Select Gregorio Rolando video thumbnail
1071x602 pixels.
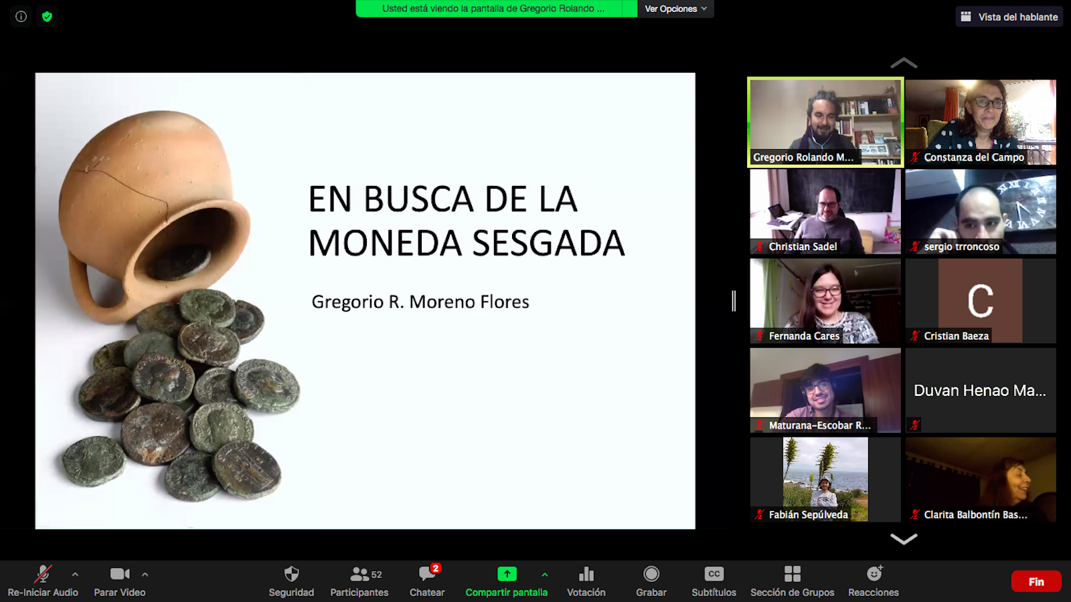[825, 122]
